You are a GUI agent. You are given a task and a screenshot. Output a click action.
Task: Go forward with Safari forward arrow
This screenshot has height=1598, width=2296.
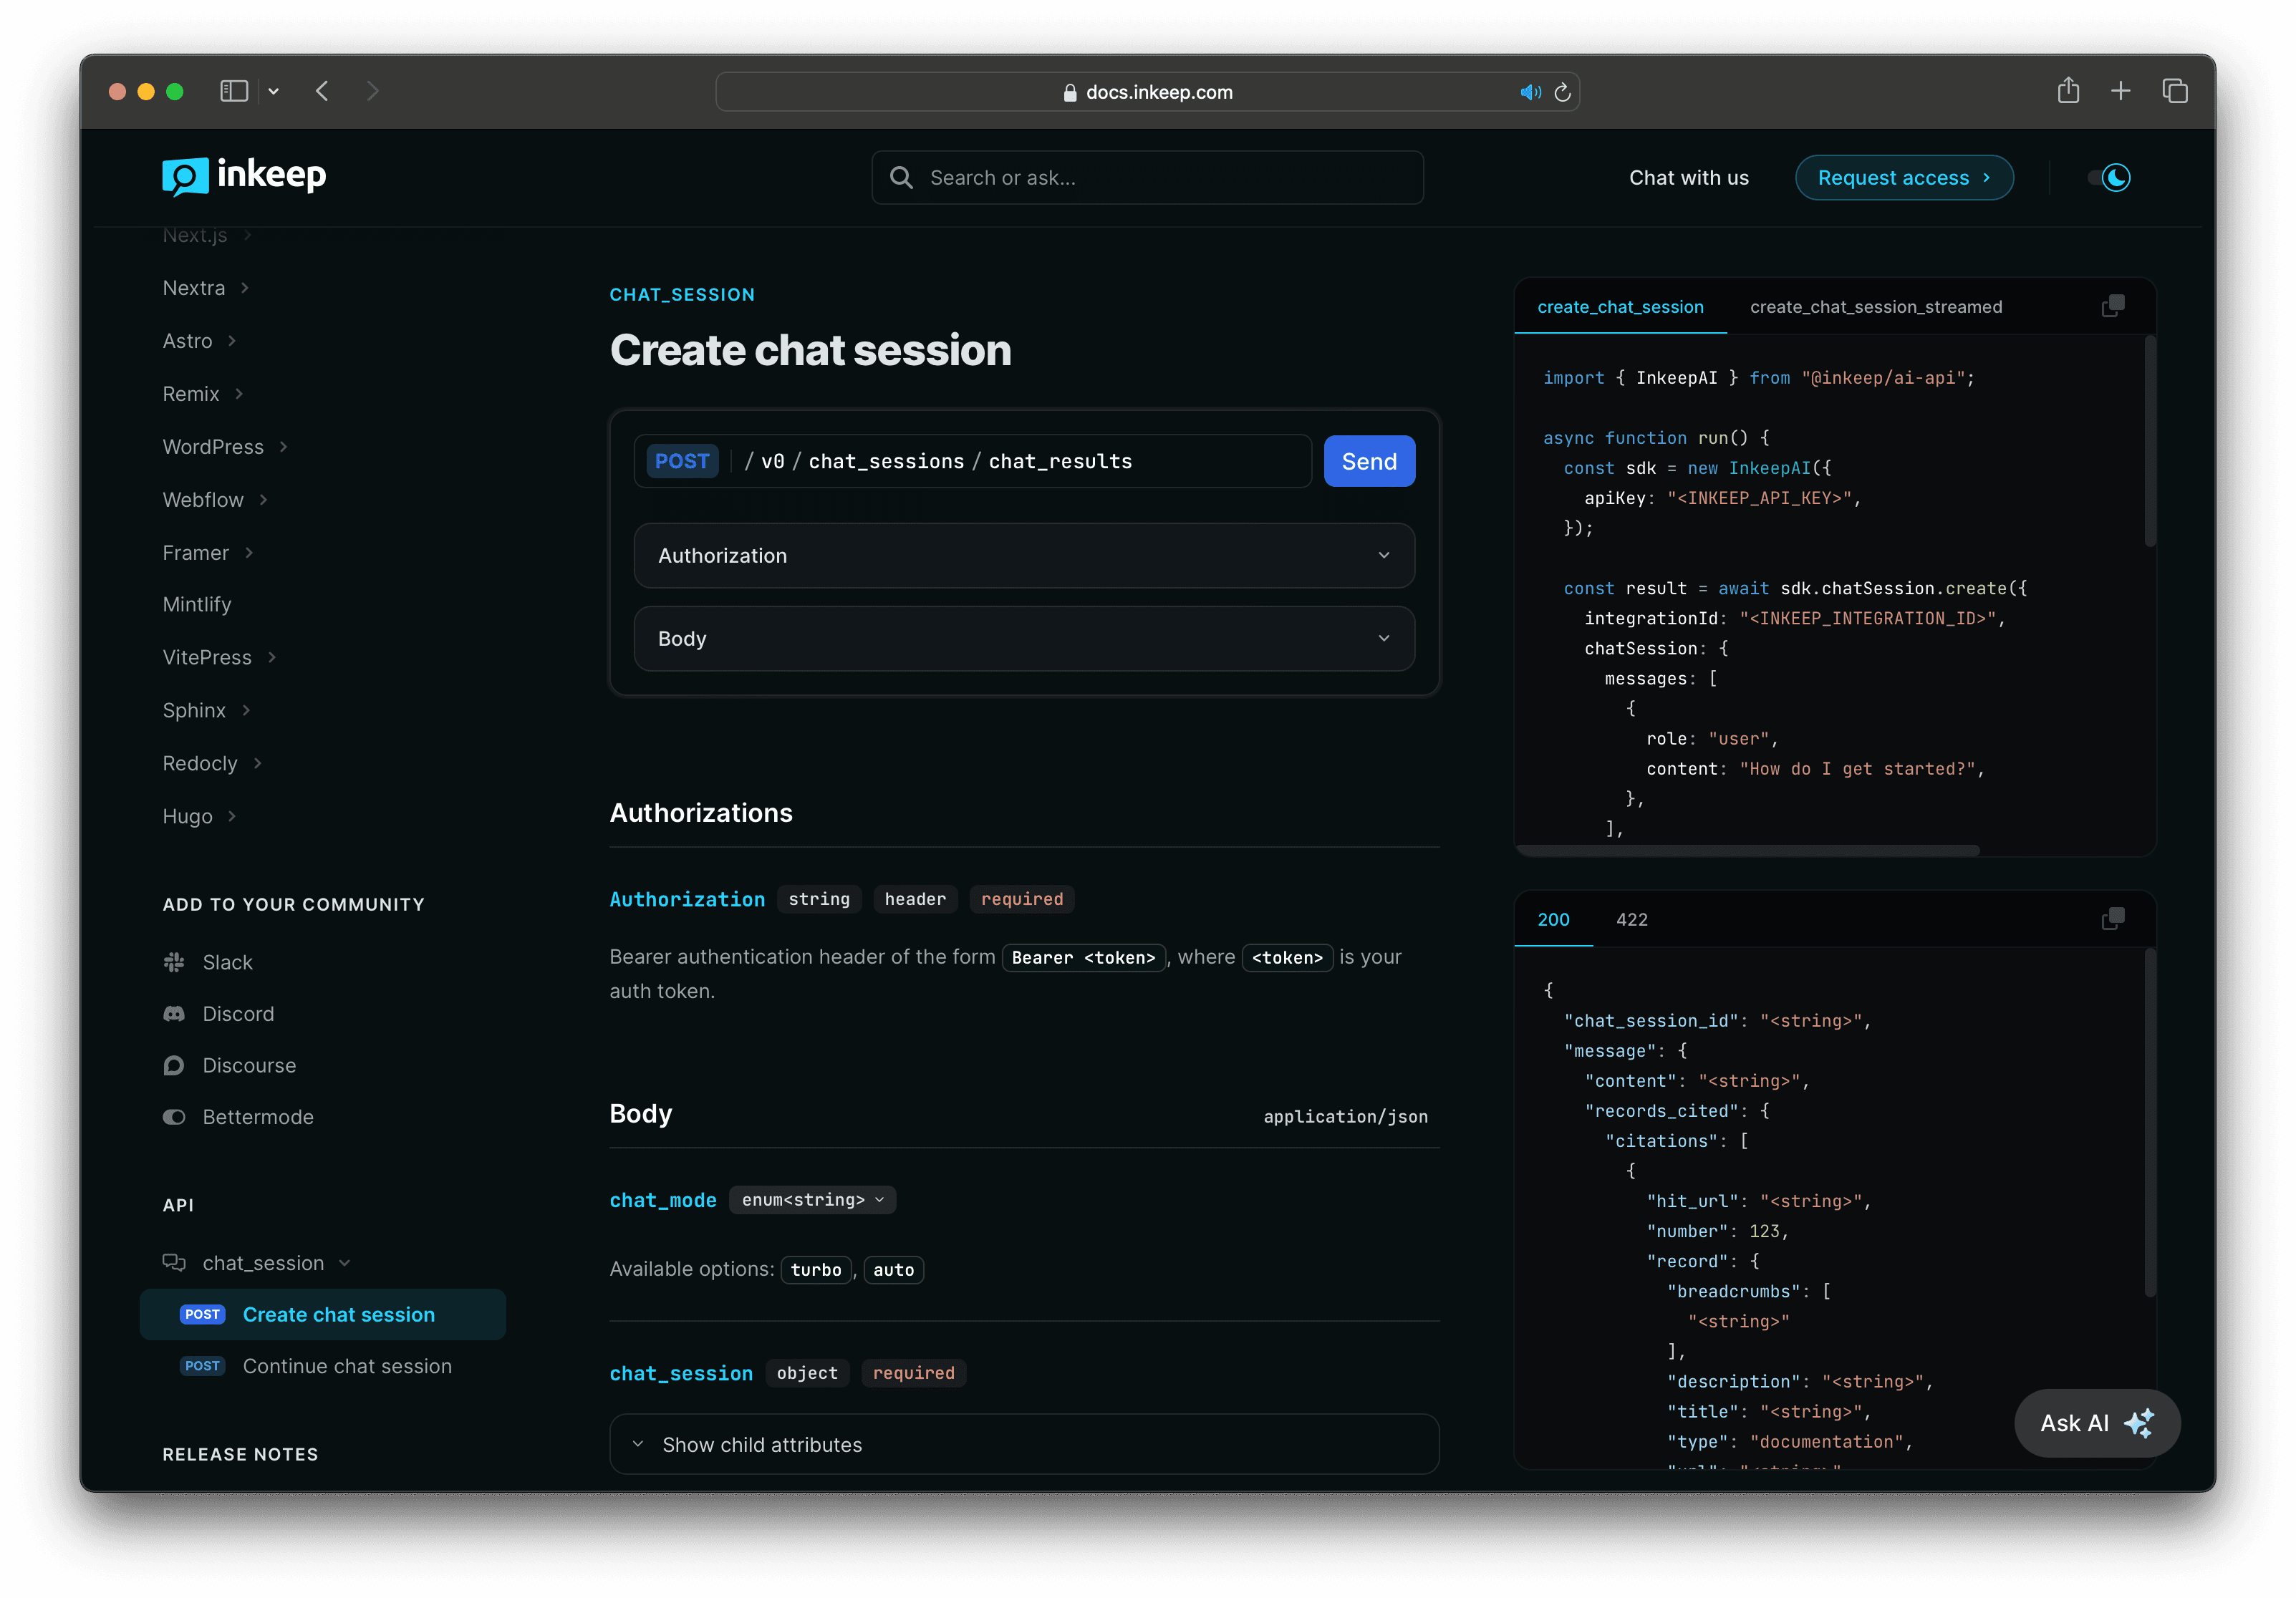coord(373,92)
